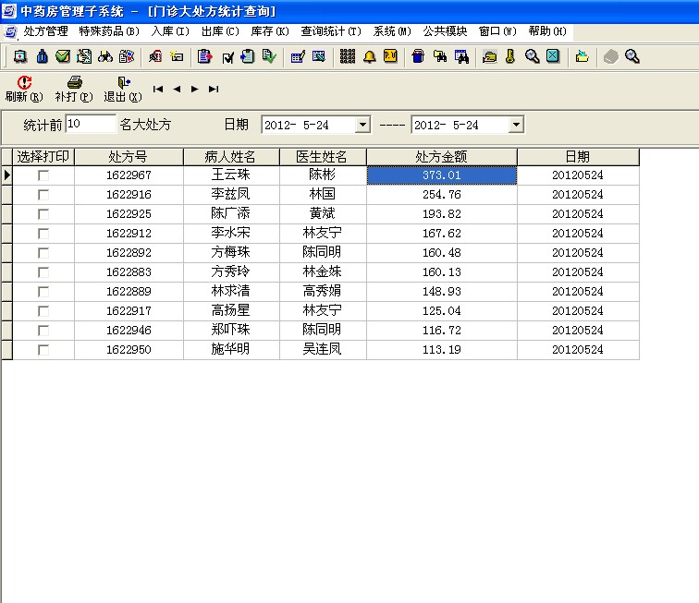Click the green checkmark envelope toolbar icon
This screenshot has height=603, width=699.
pos(63,56)
